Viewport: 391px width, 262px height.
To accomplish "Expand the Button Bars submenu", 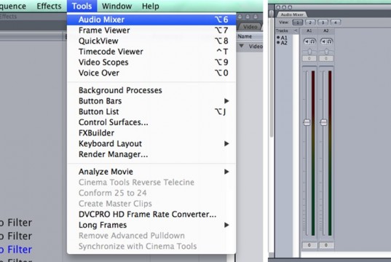I will pos(151,101).
